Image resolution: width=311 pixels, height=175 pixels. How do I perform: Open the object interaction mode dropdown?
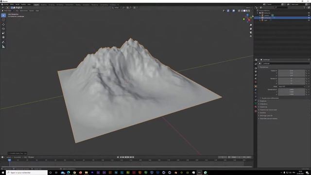tap(7, 11)
